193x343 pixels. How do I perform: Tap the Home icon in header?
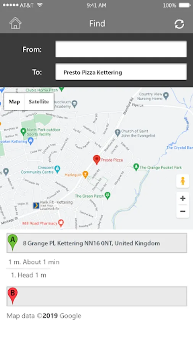[x=15, y=23]
